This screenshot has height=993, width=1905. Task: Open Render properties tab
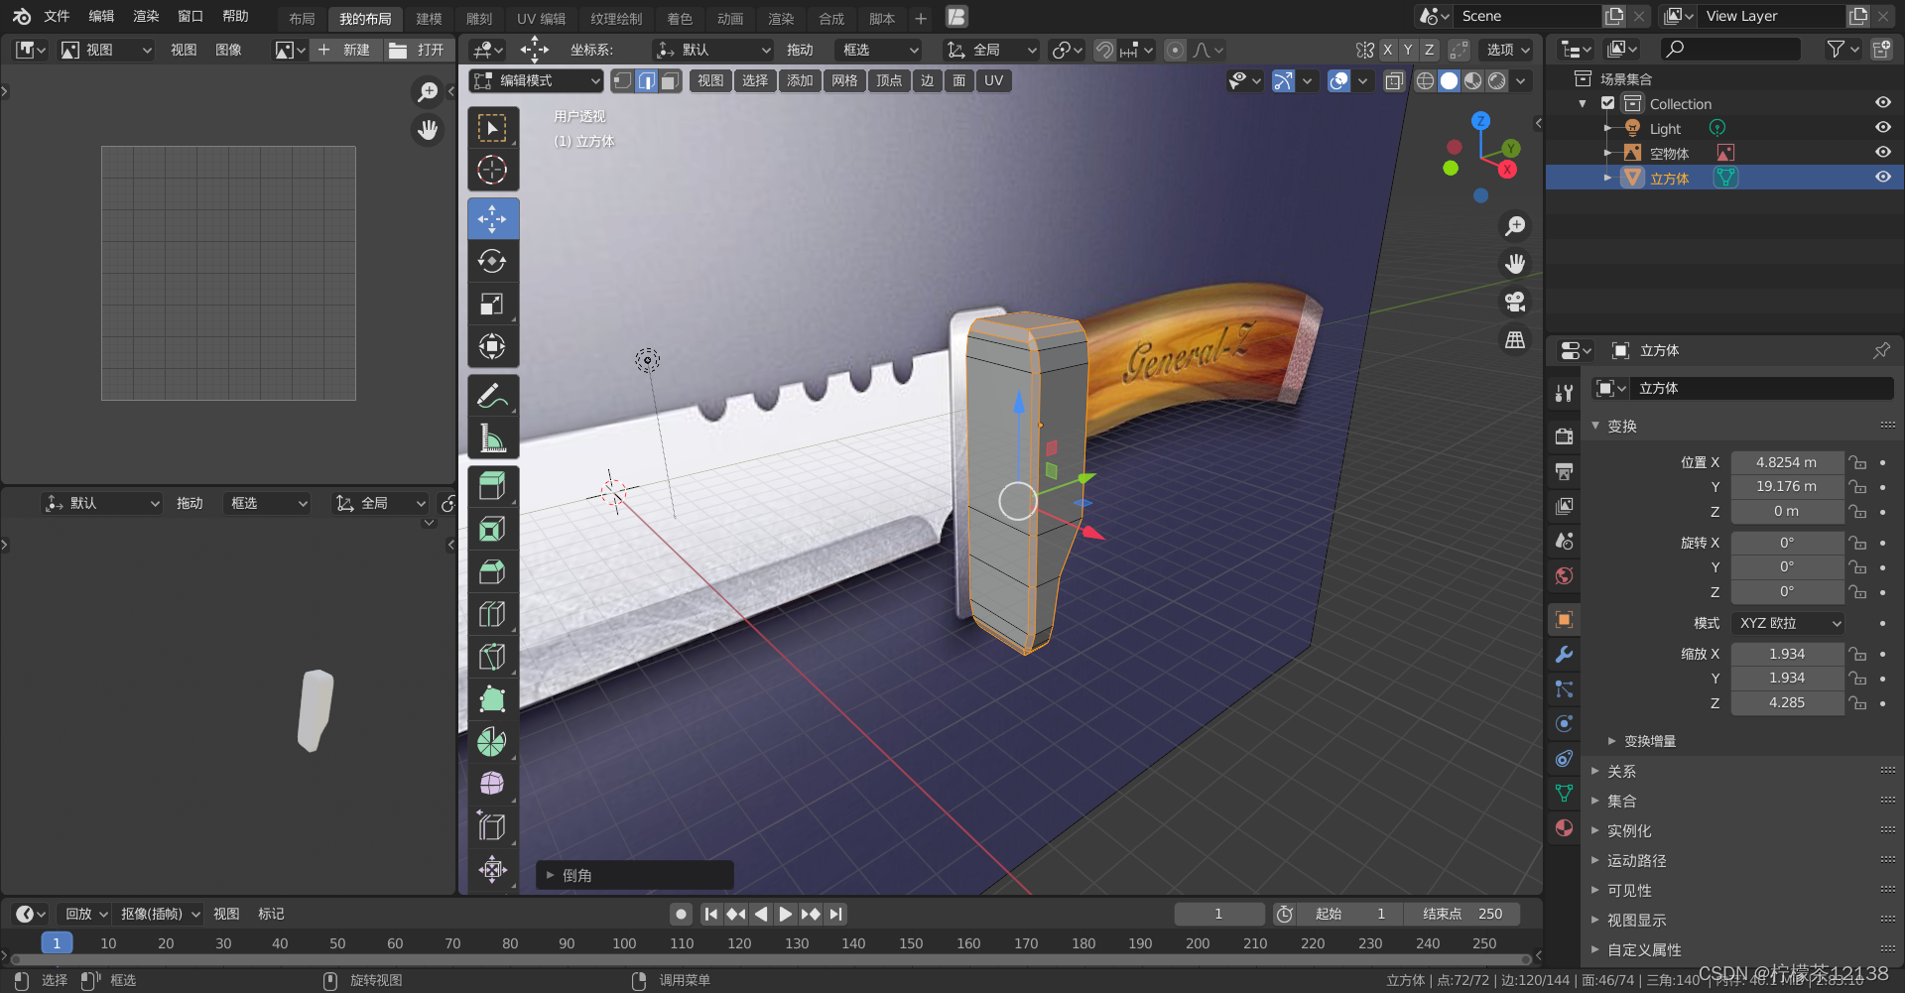click(x=1565, y=436)
